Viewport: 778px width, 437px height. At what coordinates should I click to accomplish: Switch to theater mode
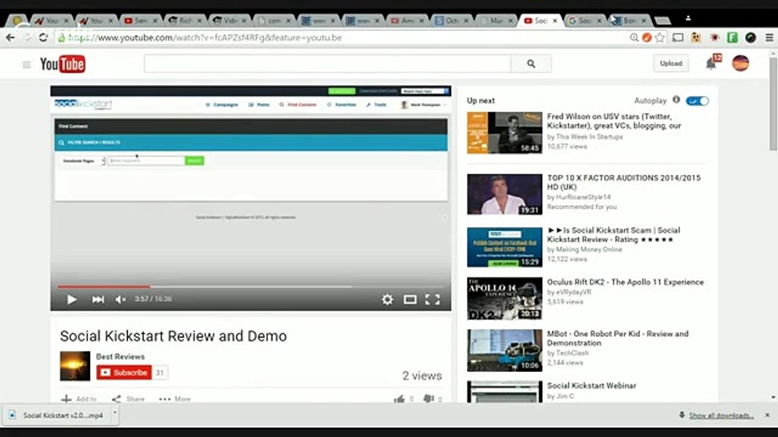(x=410, y=299)
